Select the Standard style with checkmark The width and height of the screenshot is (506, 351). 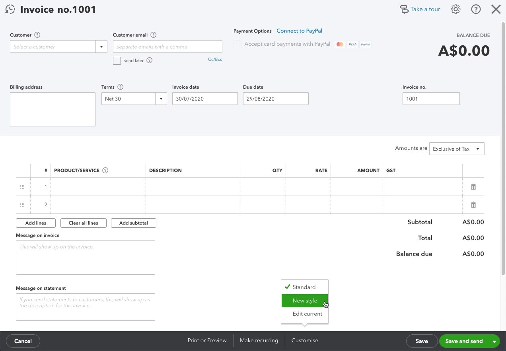pos(304,287)
